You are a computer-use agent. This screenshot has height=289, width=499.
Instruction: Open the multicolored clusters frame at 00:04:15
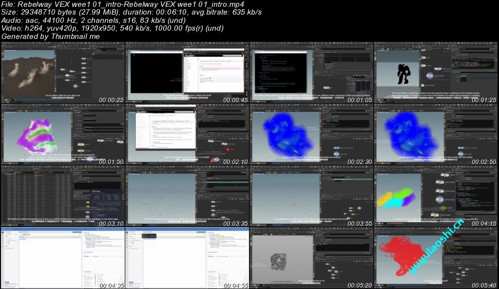(x=436, y=196)
